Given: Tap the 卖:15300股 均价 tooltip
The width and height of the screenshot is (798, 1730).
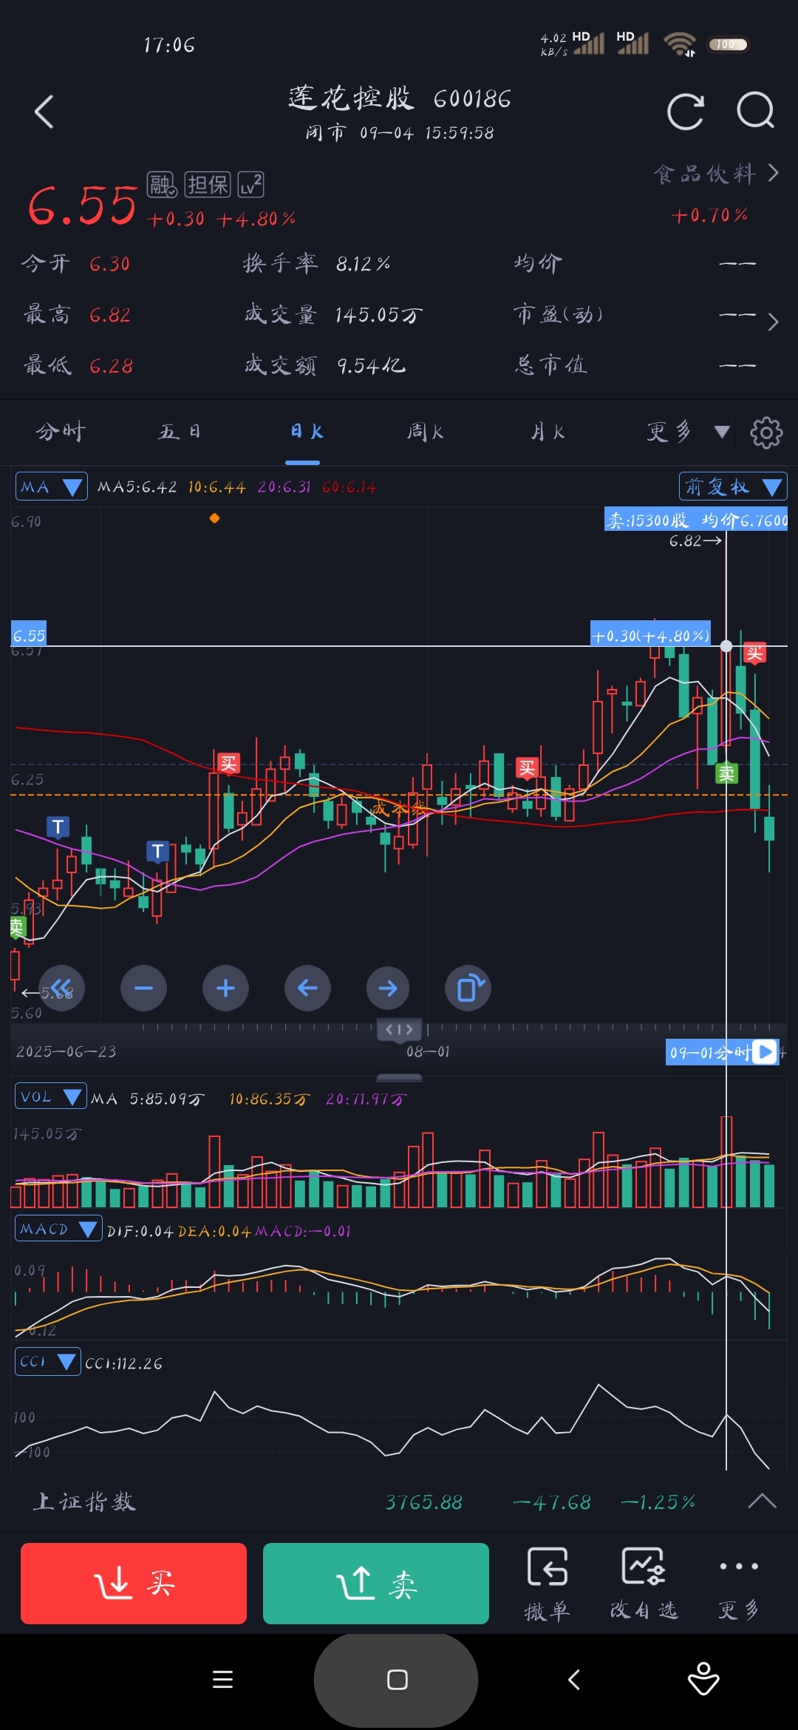Looking at the screenshot, I should click(696, 520).
